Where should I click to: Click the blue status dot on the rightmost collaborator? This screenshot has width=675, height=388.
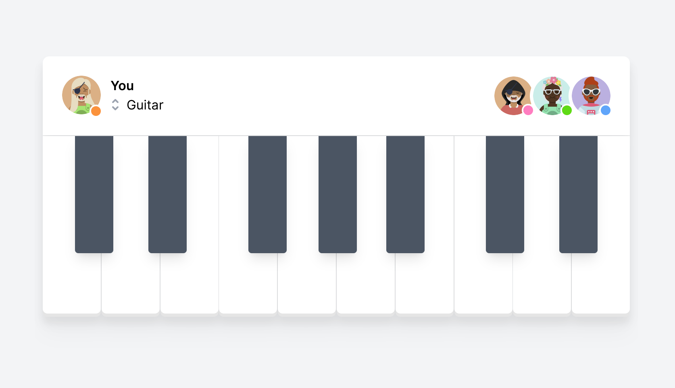coord(606,110)
